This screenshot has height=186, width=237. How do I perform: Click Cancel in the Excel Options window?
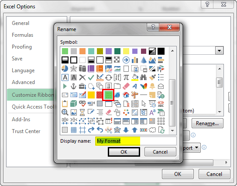click(214, 174)
